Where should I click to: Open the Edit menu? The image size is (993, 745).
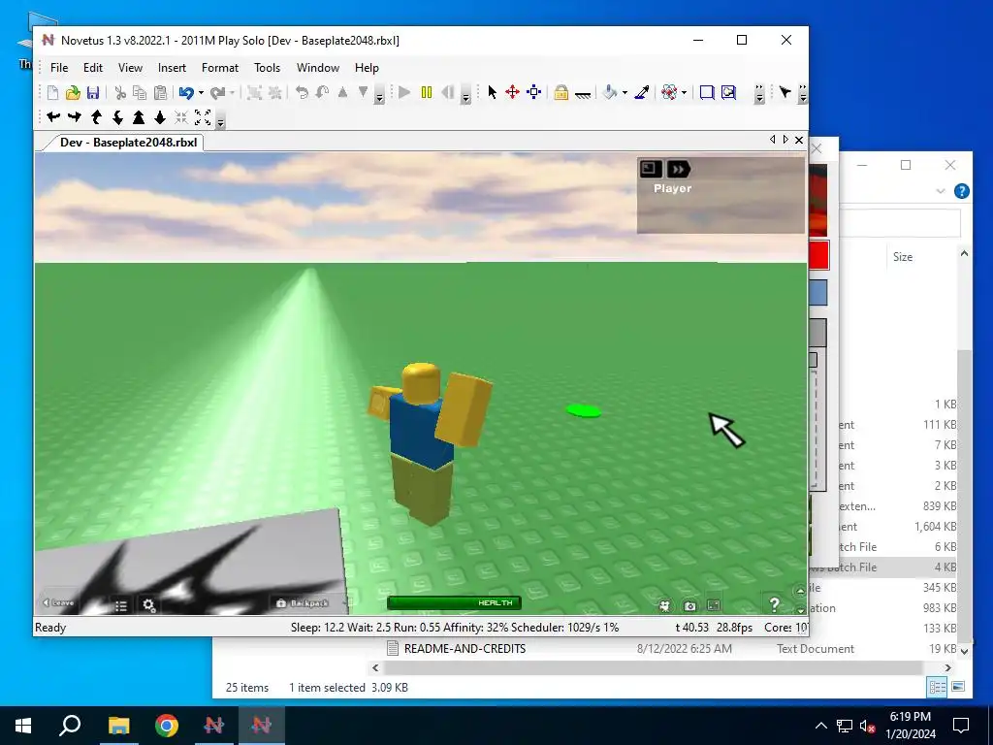(92, 68)
